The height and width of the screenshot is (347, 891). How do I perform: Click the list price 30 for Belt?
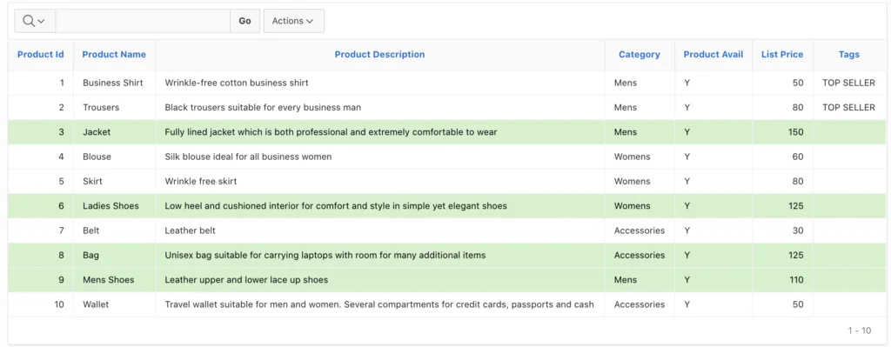798,230
